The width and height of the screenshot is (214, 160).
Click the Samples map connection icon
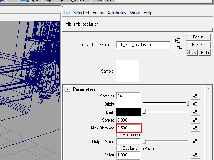(195, 96)
